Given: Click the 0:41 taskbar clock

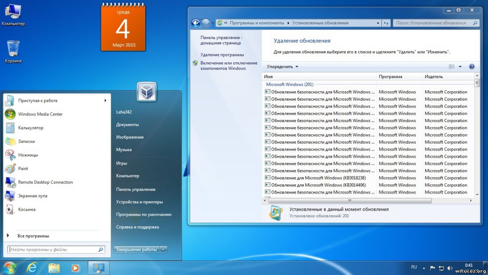Looking at the screenshot, I should 469,265.
